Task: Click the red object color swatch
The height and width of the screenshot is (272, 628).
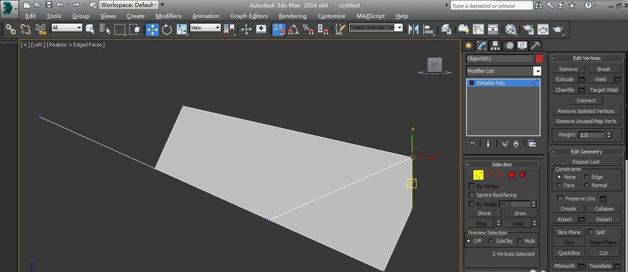Action: click(538, 58)
